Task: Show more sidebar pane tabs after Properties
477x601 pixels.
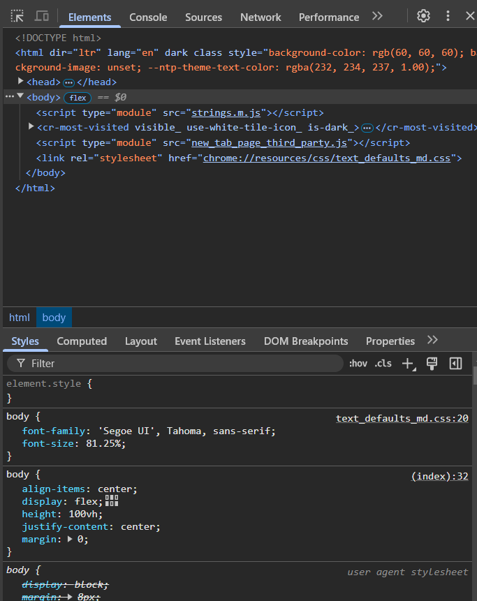Action: 432,340
